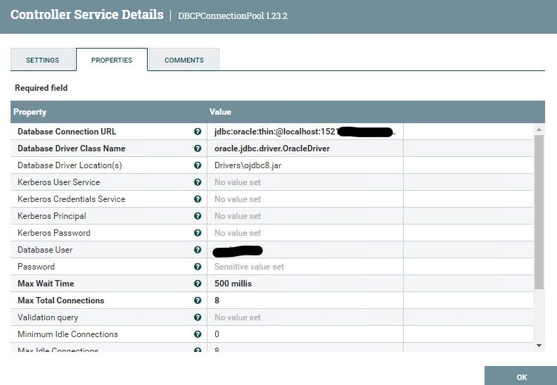Select Max Total Connections value 8
The height and width of the screenshot is (385, 557).
coord(305,301)
